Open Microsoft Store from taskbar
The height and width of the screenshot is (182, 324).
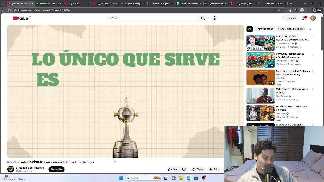(196, 178)
